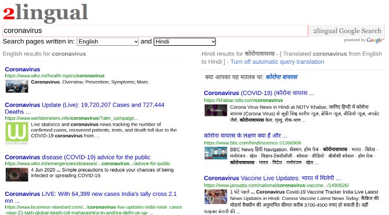Click the 'Live statistics and coronavirus news' snippet
The image size is (389, 215).
pos(104,130)
